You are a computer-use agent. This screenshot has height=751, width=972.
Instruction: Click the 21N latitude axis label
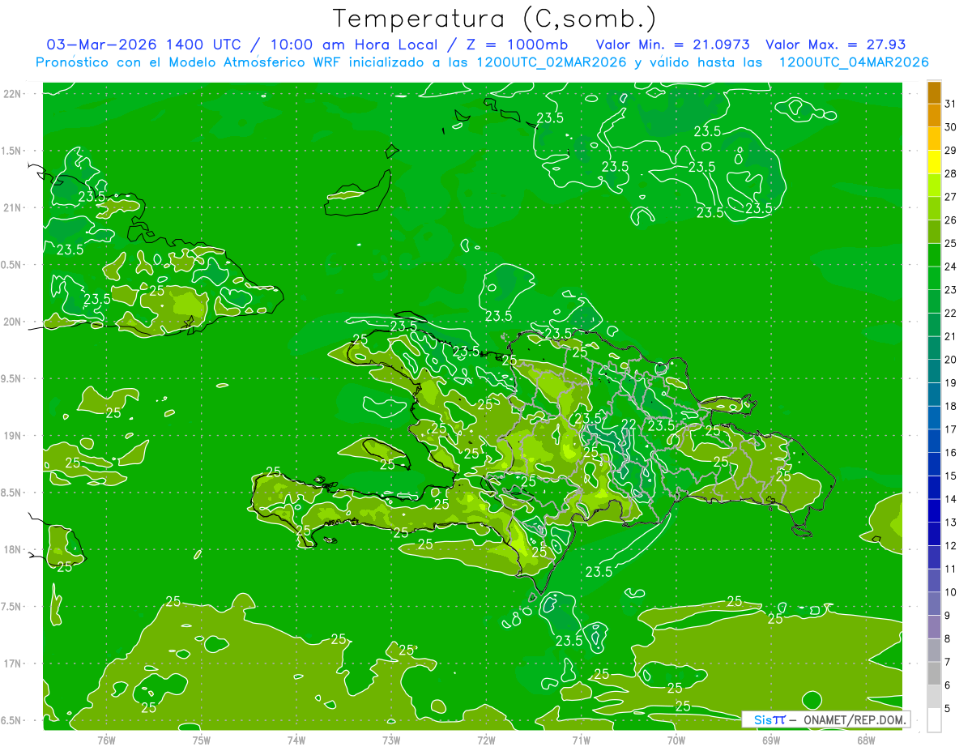(12, 208)
